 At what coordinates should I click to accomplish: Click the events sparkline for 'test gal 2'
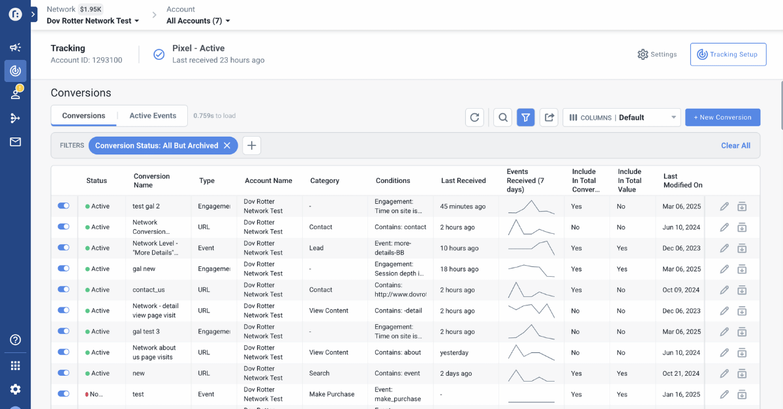coord(531,206)
